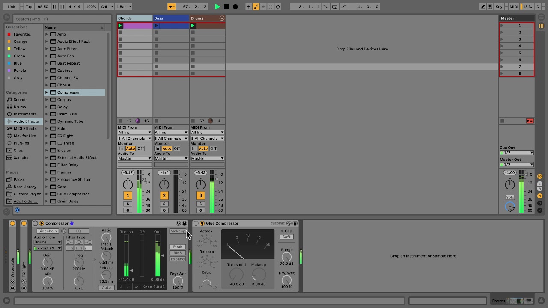The width and height of the screenshot is (548, 308).
Task: Select the Compressor transfer curve view icon
Action: point(129,287)
